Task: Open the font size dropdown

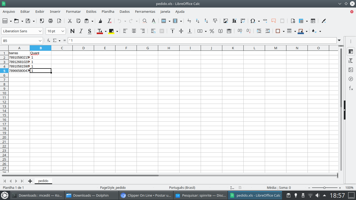Action: (63, 31)
